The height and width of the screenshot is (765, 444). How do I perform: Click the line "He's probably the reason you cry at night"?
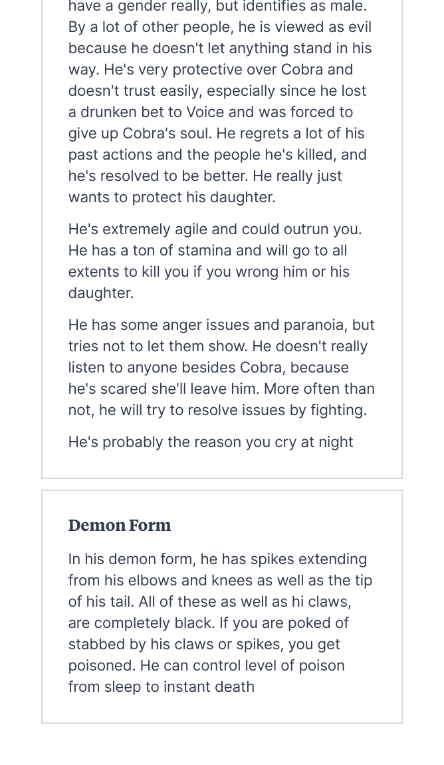pyautogui.click(x=211, y=442)
